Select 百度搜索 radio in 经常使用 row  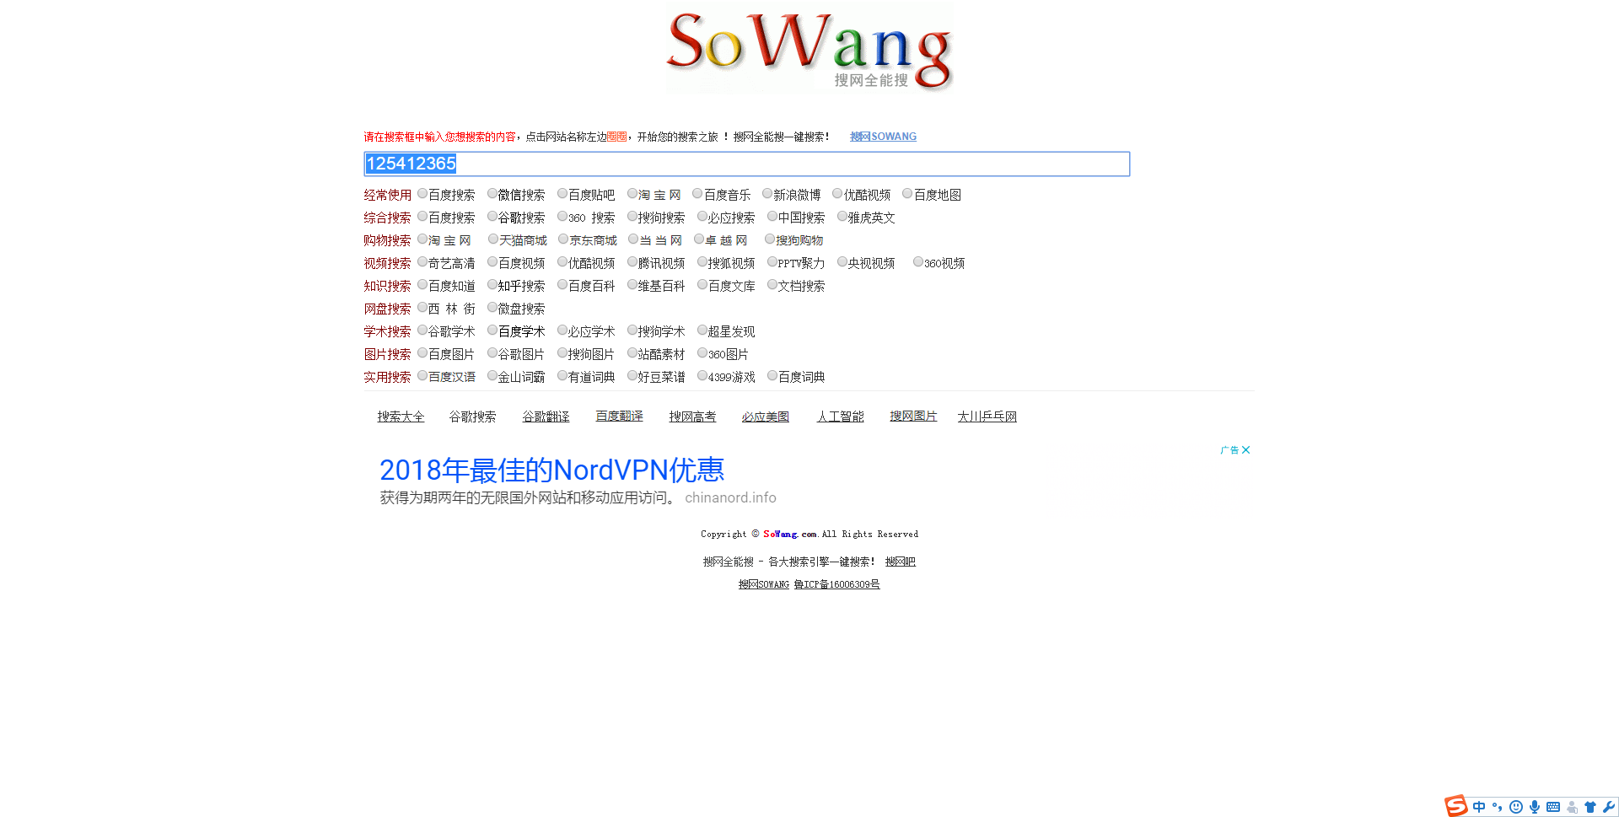point(422,194)
